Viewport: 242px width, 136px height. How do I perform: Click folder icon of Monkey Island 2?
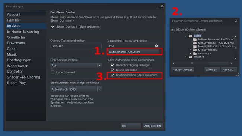click(x=195, y=46)
